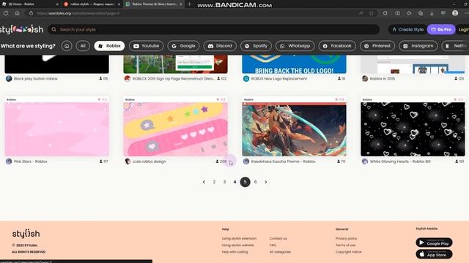
Task: Click author avatar of ROBUX New Logo Replacement
Action: coord(246,79)
